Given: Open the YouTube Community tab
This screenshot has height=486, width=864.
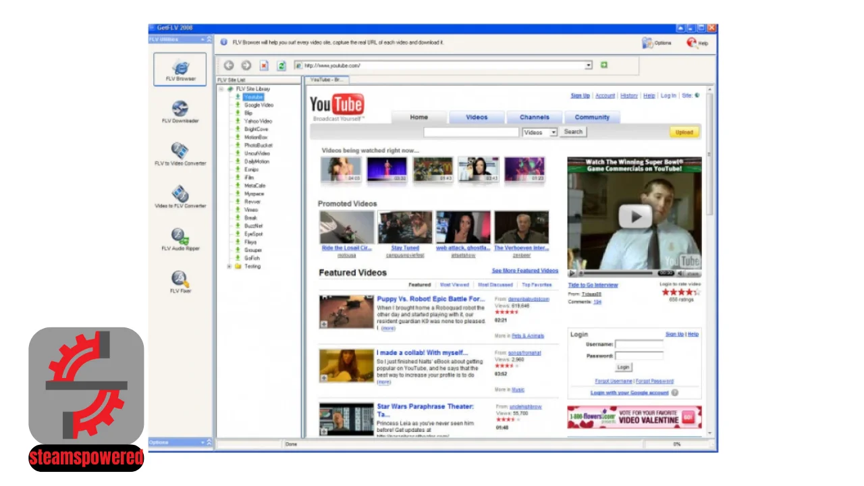Looking at the screenshot, I should pyautogui.click(x=592, y=117).
